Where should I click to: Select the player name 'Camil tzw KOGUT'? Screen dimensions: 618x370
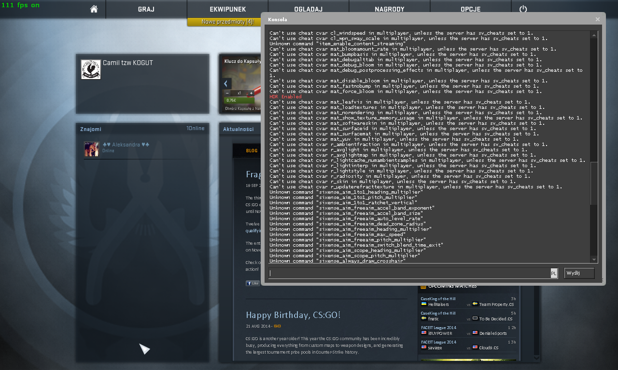(128, 63)
